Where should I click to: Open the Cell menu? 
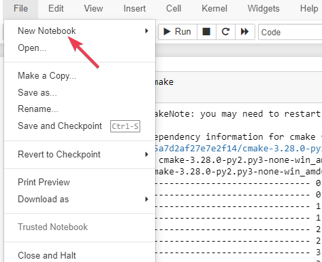tap(174, 9)
